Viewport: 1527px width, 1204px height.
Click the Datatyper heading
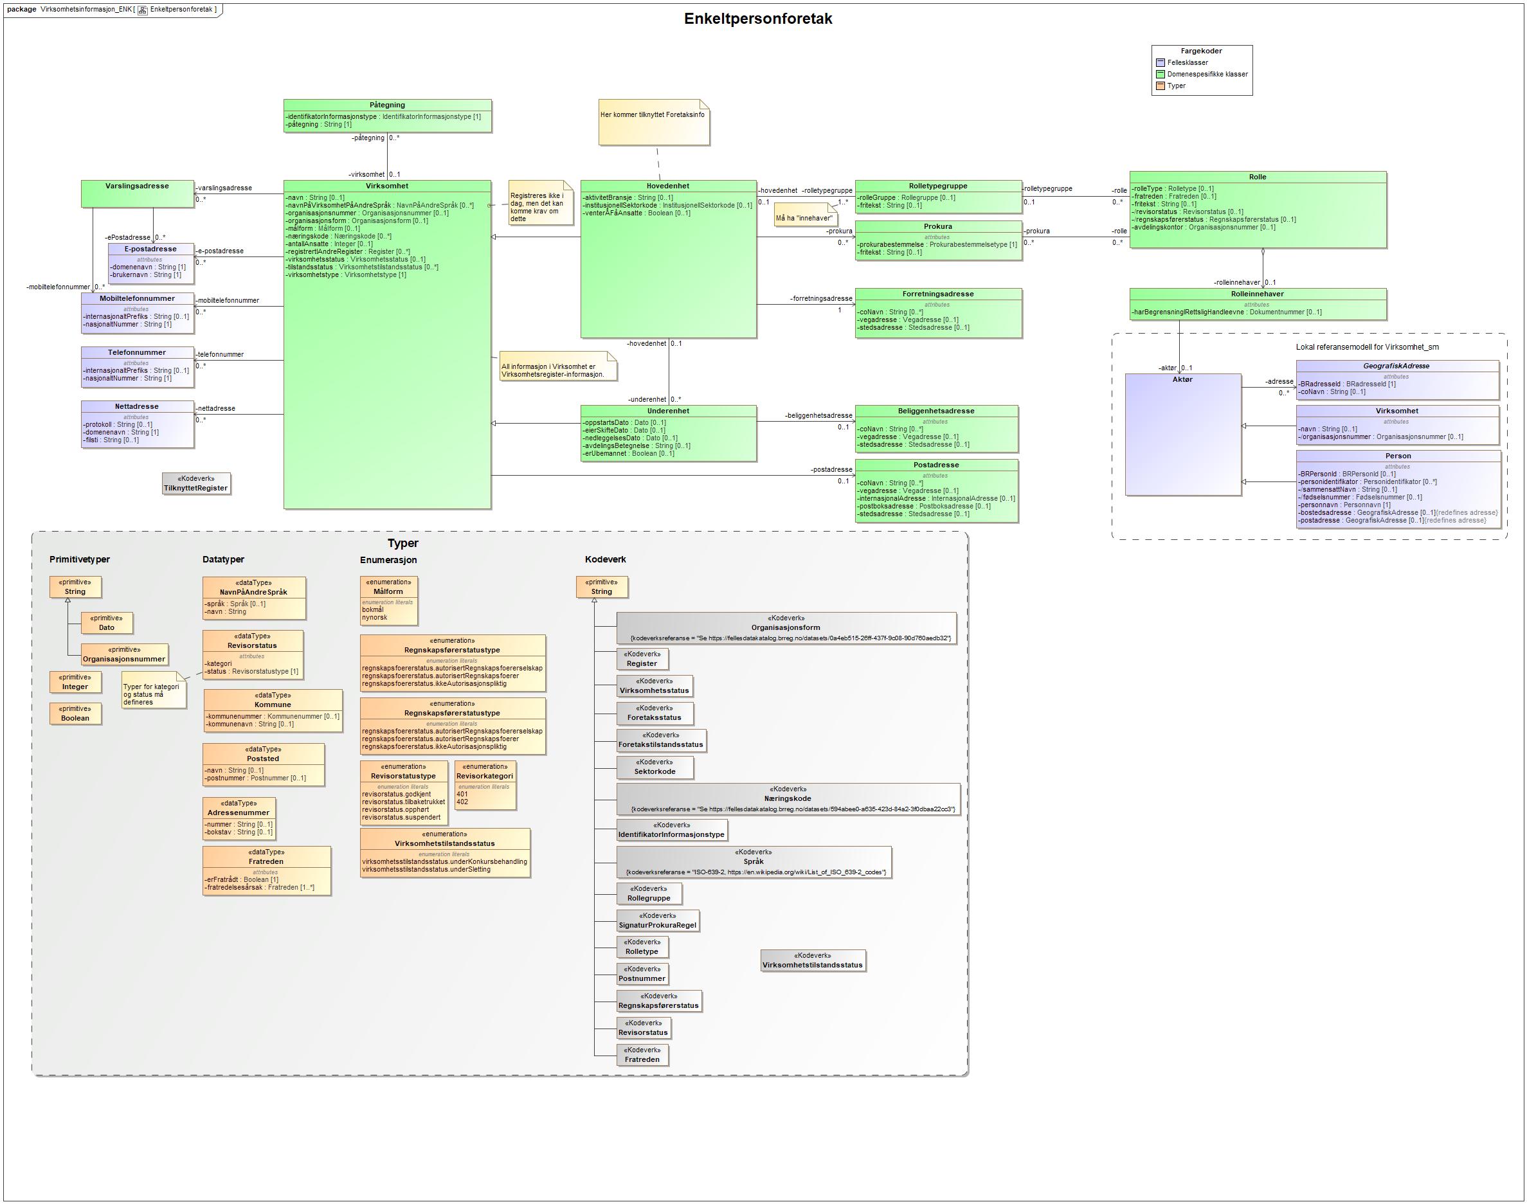(224, 559)
